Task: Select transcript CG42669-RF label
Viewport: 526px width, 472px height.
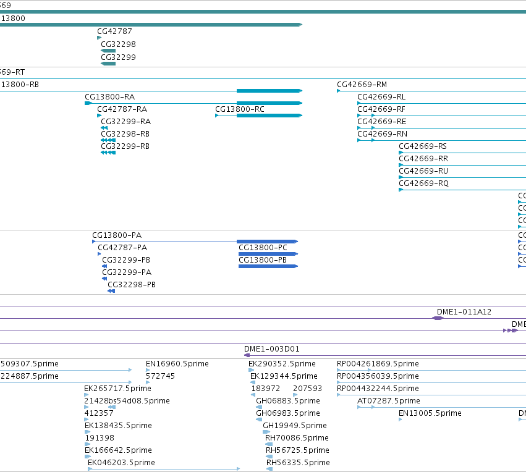Action: pos(381,109)
